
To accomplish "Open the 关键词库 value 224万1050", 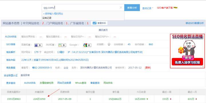I will click(39, 99).
